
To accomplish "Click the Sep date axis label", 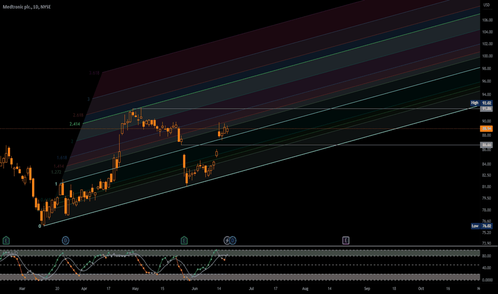I will tap(367, 289).
